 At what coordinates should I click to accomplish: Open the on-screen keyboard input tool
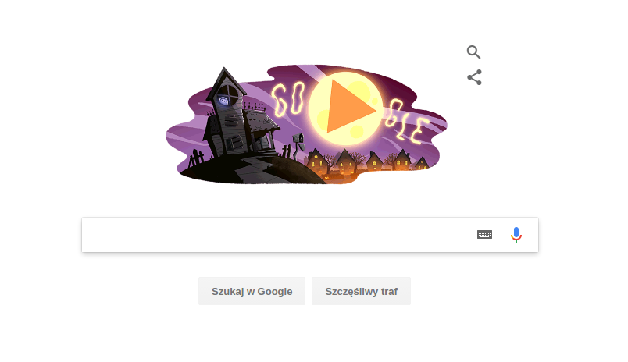484,234
